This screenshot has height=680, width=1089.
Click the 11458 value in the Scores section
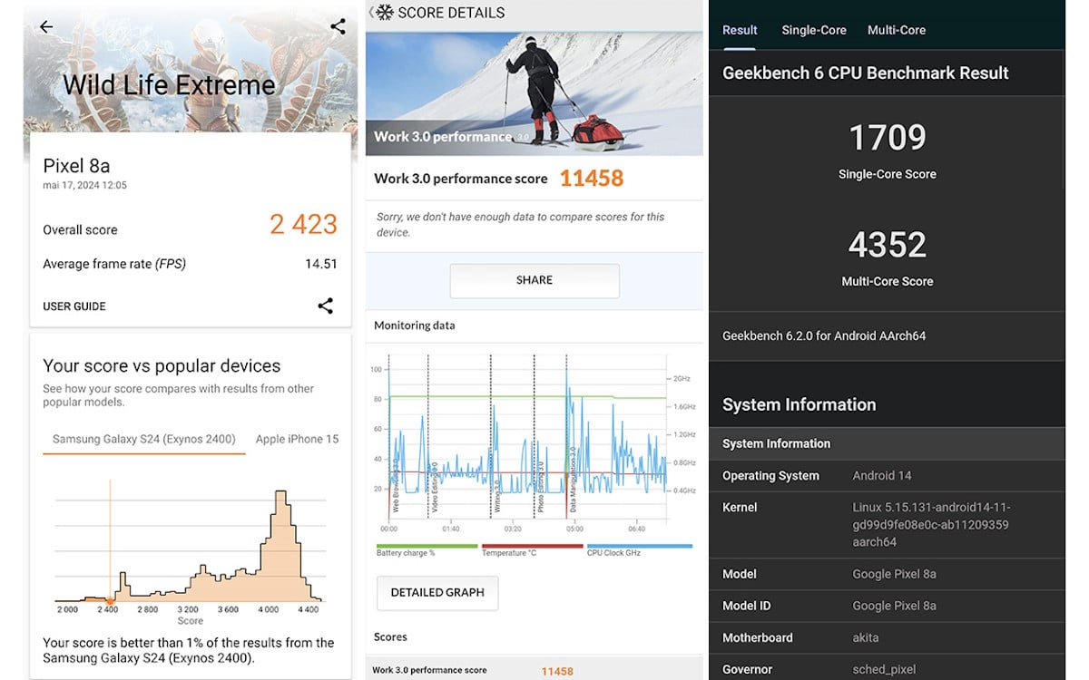[x=557, y=671]
